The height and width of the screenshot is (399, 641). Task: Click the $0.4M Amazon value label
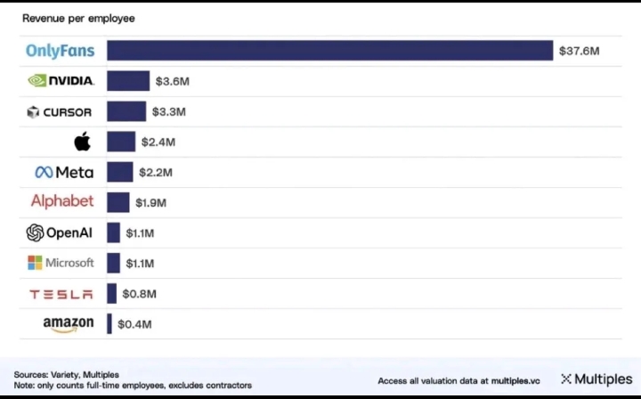[134, 324]
